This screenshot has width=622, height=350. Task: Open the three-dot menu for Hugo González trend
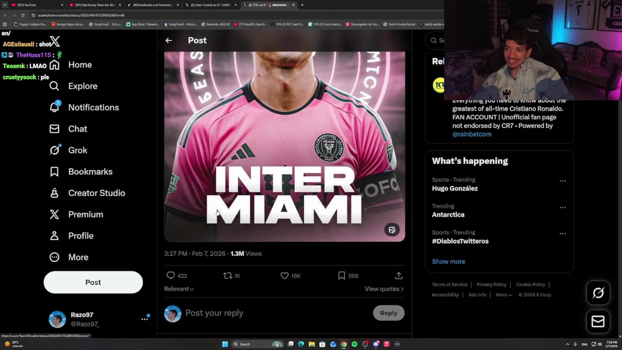pyautogui.click(x=563, y=181)
